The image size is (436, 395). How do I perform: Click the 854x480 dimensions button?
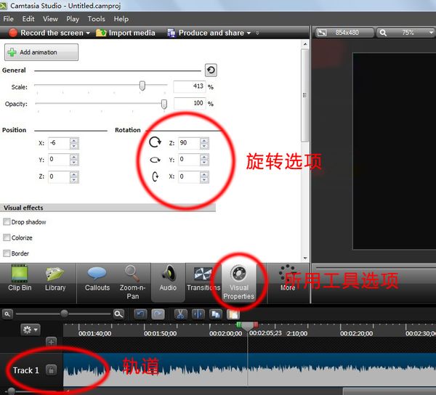click(x=344, y=33)
